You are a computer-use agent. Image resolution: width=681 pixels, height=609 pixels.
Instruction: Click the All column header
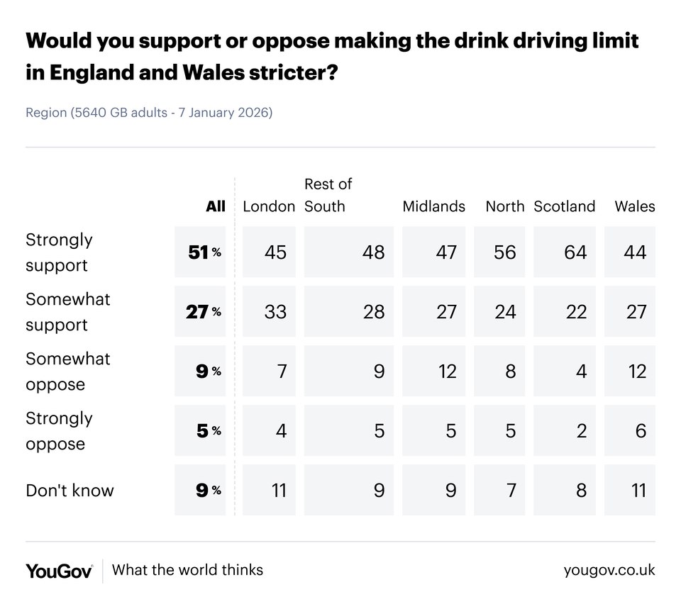(216, 206)
